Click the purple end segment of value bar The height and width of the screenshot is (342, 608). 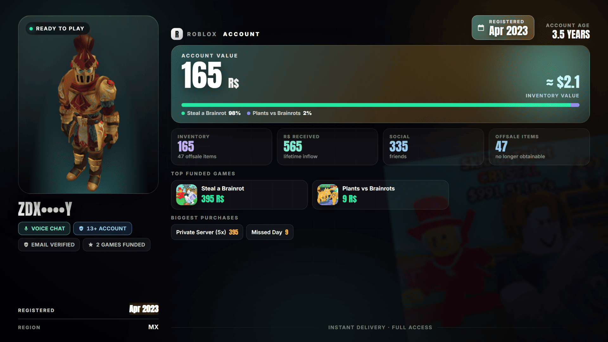point(575,105)
